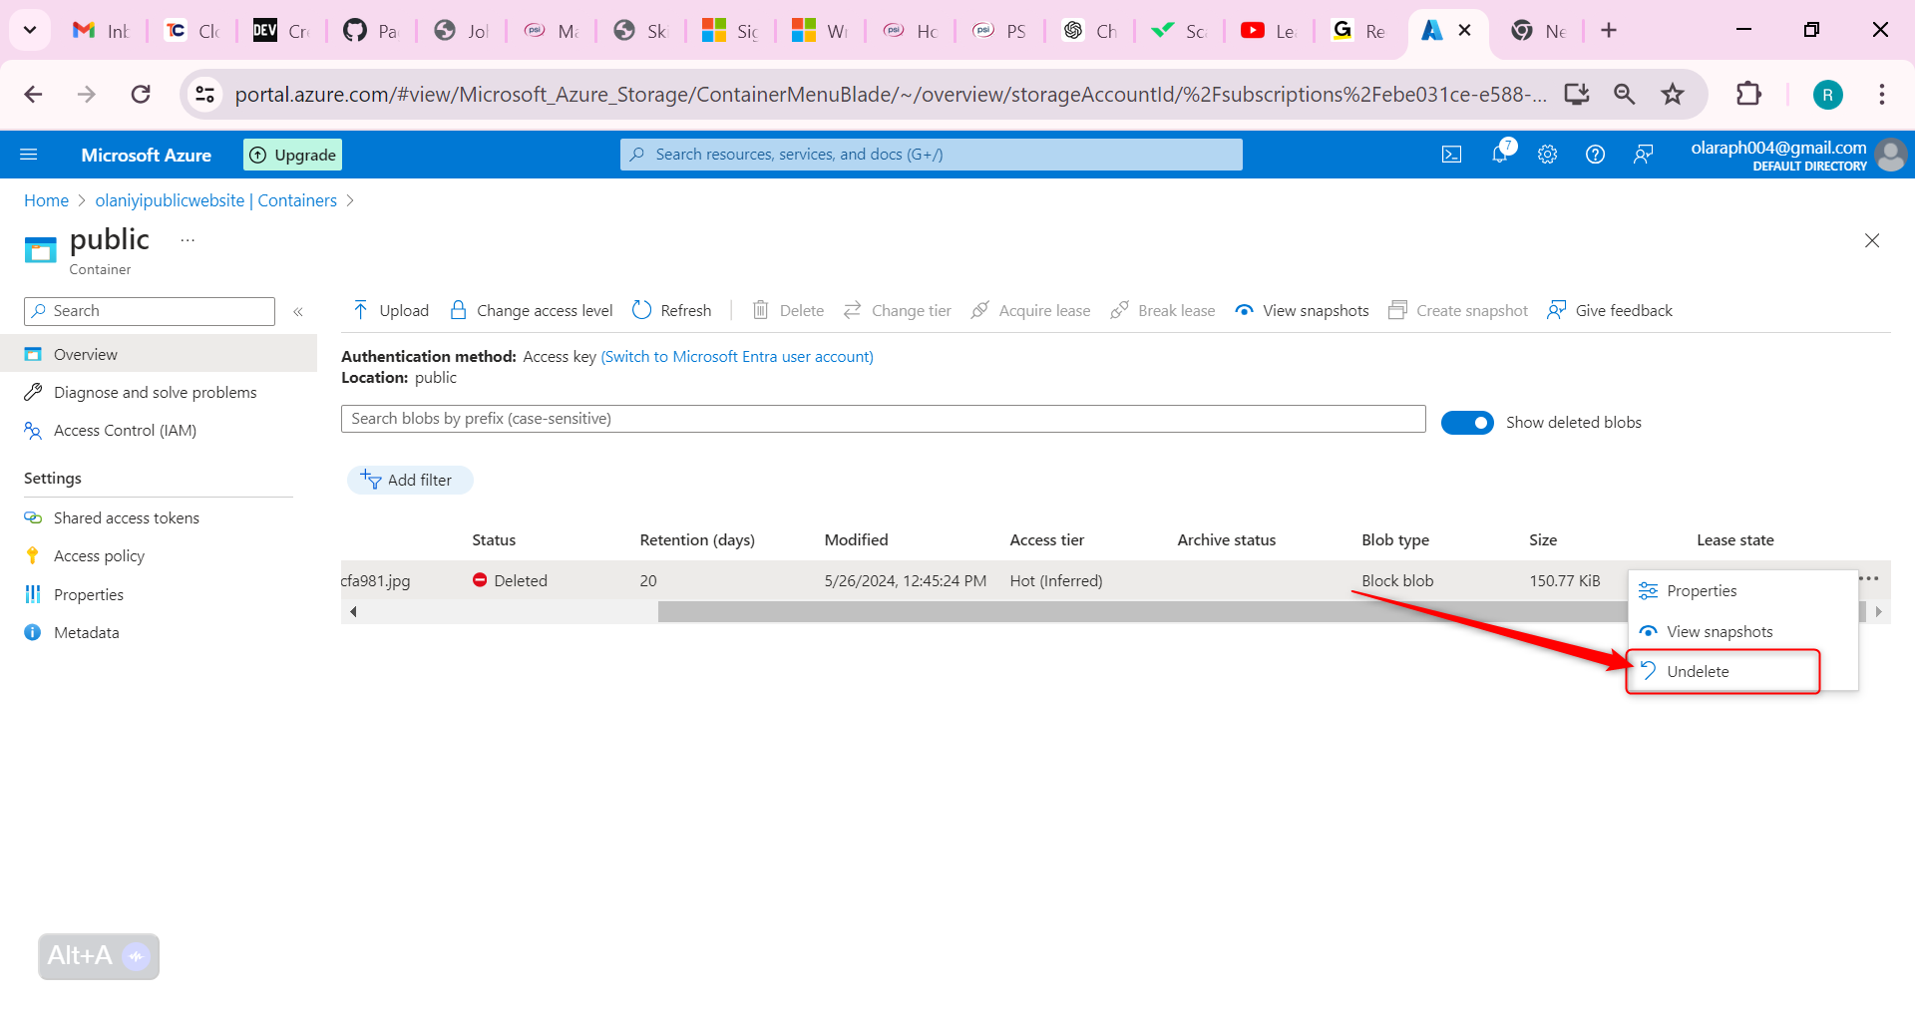Open the help question mark

pos(1595,155)
